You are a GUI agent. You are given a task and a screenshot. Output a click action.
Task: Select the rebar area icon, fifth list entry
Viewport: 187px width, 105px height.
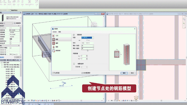(54, 51)
